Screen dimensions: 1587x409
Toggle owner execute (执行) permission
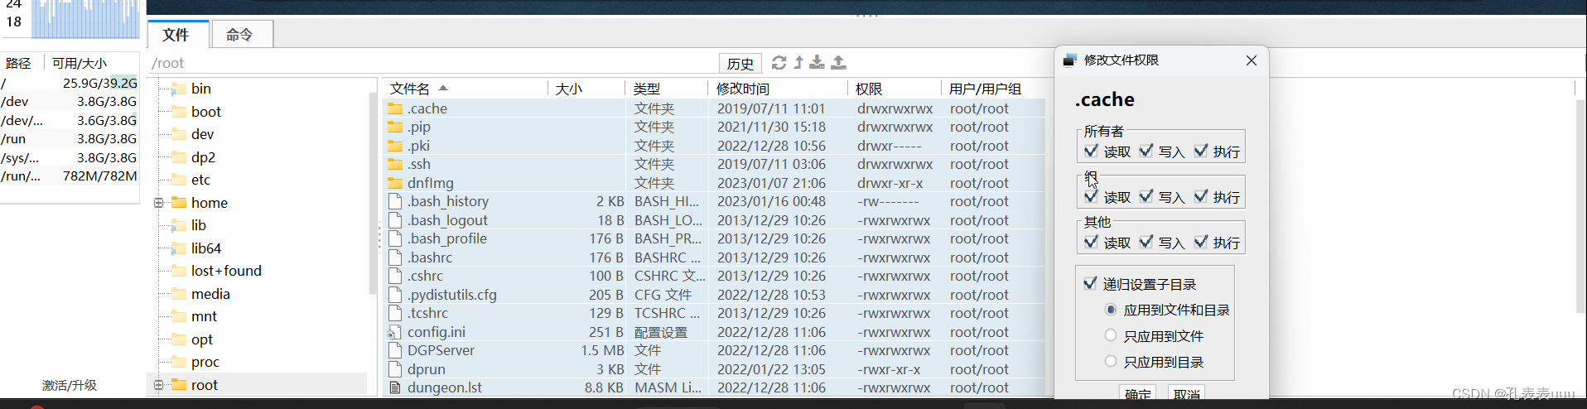(1201, 151)
